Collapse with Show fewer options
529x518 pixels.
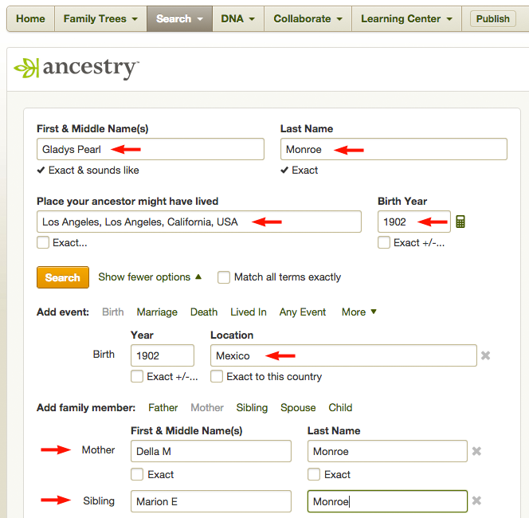(150, 277)
